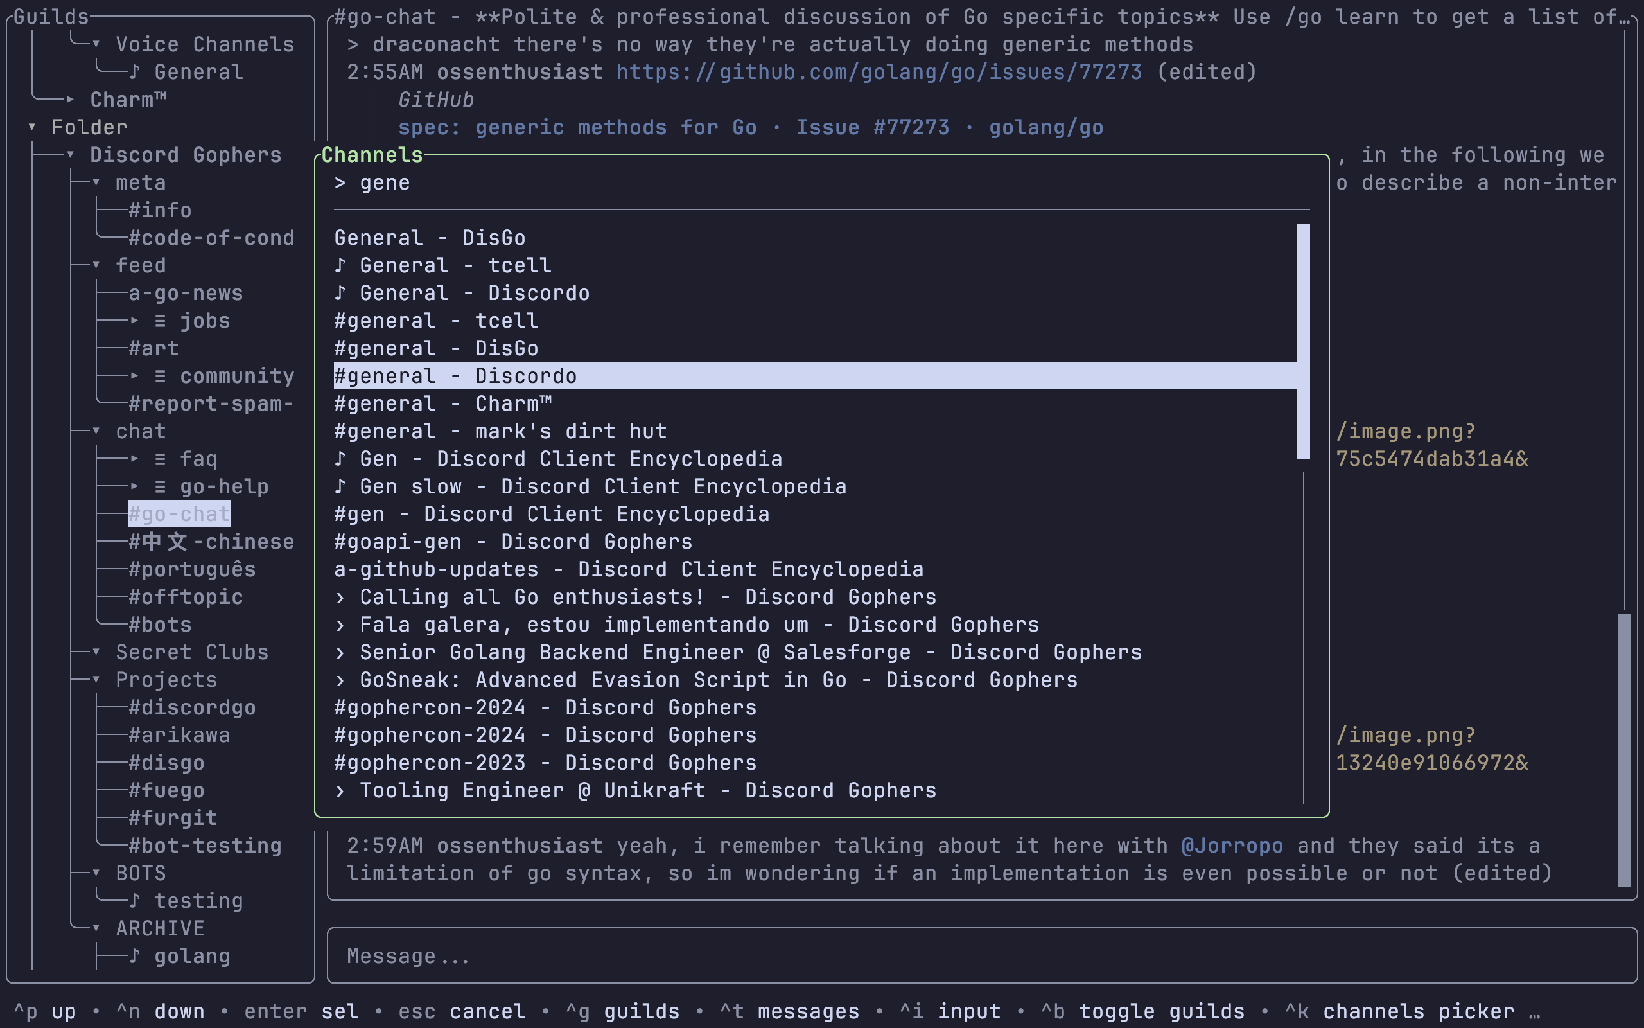Open the a-go-news channel

pos(186,293)
